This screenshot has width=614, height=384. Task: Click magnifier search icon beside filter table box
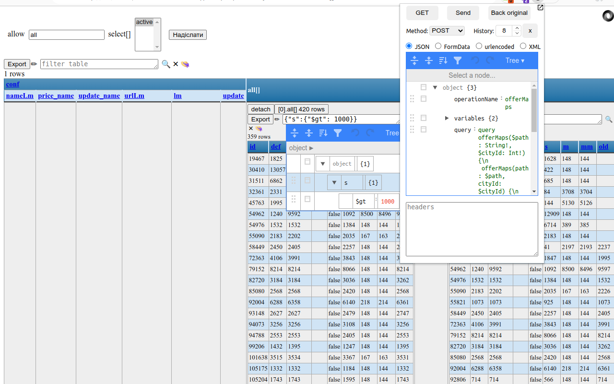point(166,64)
